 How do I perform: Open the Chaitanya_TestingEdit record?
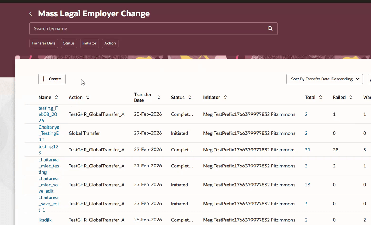[x=49, y=133]
